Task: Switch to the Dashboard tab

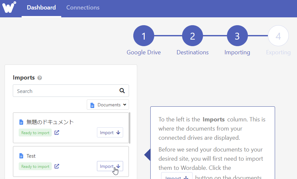Action: [41, 8]
